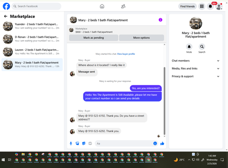Open the Windows notification center icon
Viewport: 228px width, 168px height.
[x=222, y=160]
